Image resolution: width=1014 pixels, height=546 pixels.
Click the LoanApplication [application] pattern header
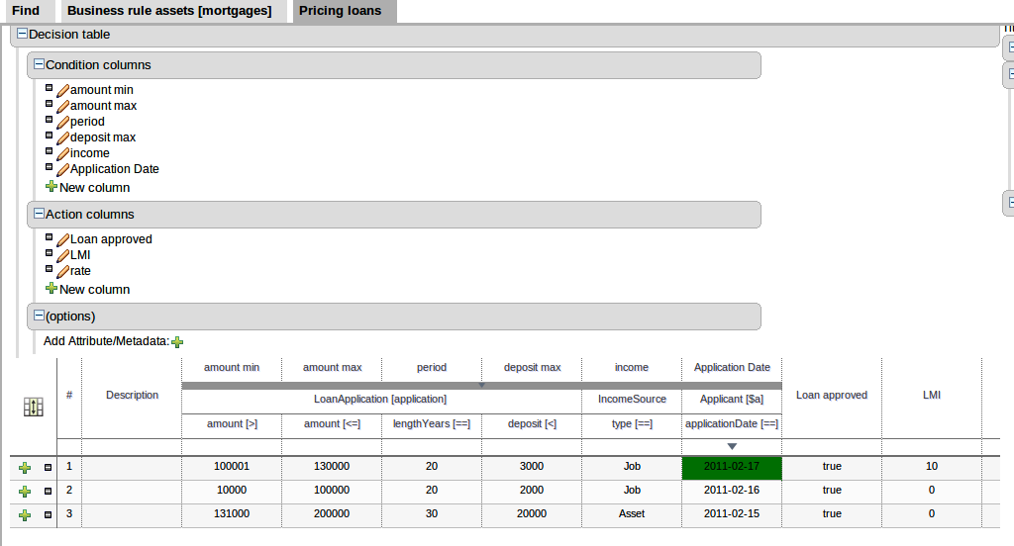[380, 400]
